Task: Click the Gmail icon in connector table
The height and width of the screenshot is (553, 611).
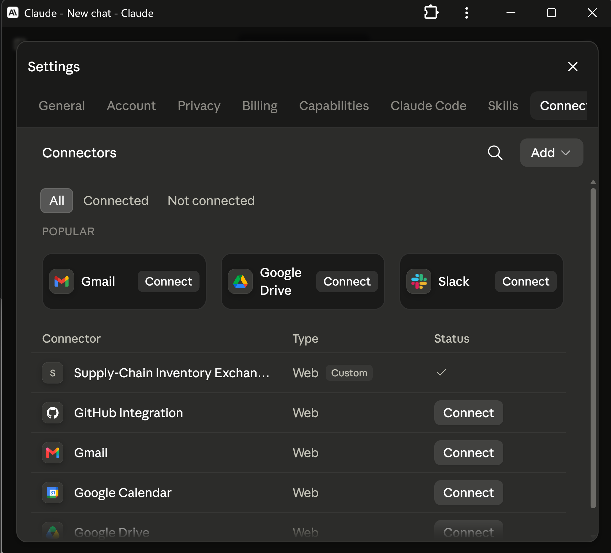Action: click(x=53, y=453)
